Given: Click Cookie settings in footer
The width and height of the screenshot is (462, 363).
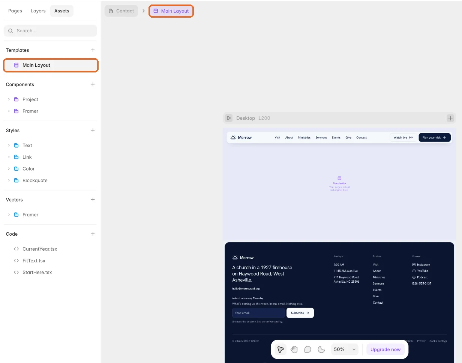Looking at the screenshot, I should tap(438, 341).
